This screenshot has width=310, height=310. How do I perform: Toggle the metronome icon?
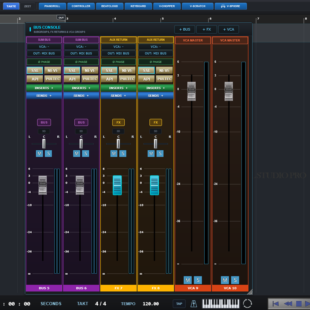click(x=193, y=303)
